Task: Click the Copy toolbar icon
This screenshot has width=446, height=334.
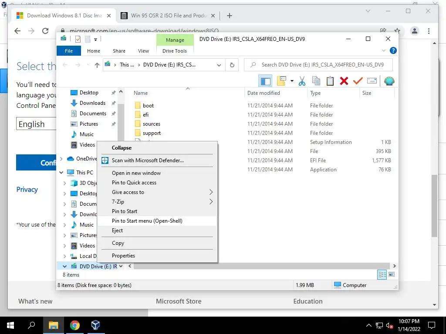Action: click(x=316, y=81)
